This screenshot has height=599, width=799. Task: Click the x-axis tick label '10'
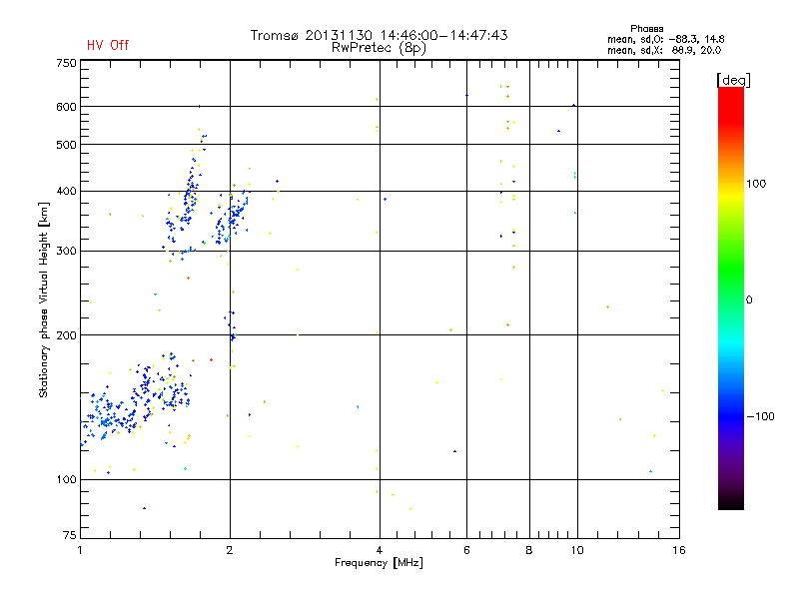click(577, 550)
